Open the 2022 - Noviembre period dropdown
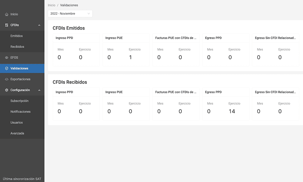This screenshot has height=182, width=303. (70, 14)
